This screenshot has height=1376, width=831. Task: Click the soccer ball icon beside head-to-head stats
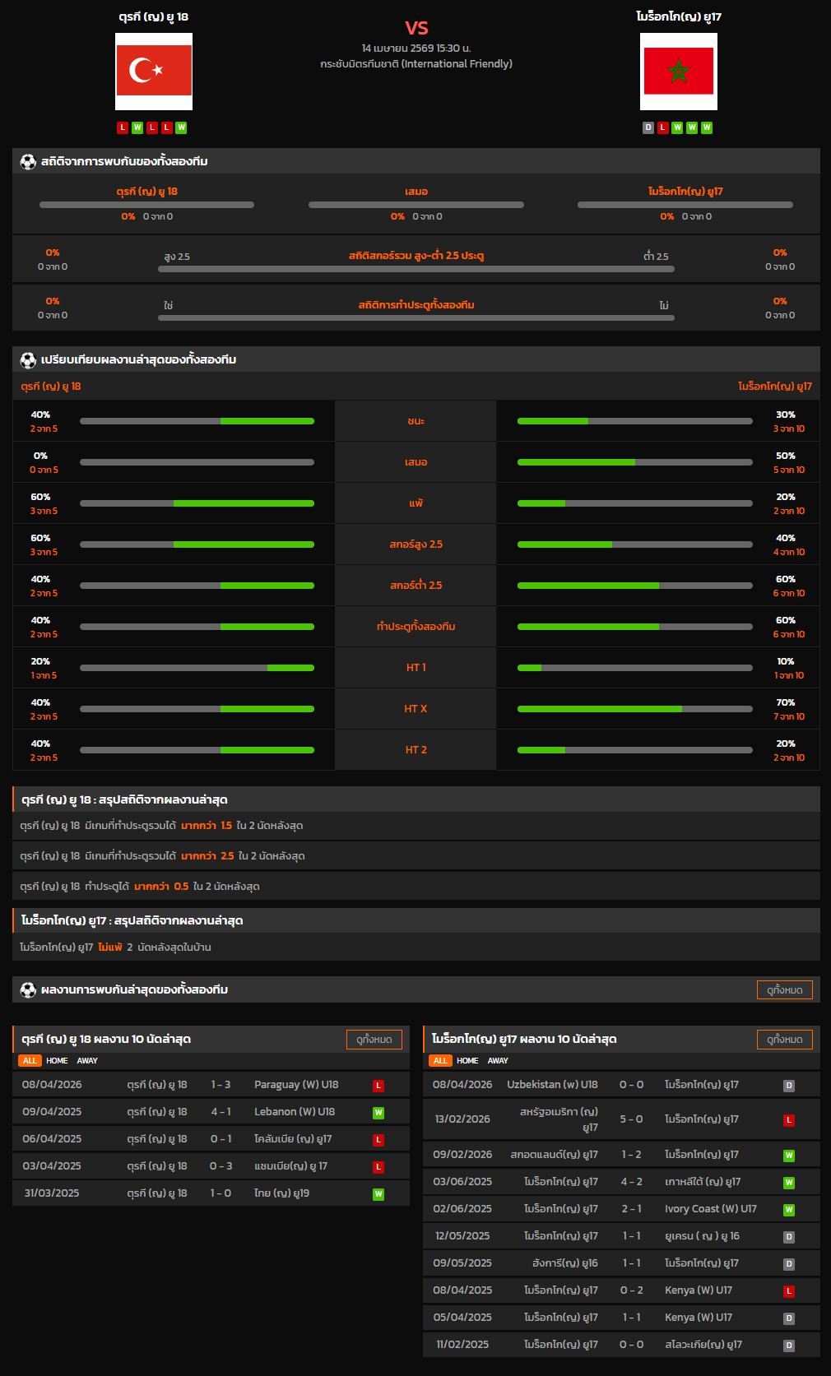(28, 162)
